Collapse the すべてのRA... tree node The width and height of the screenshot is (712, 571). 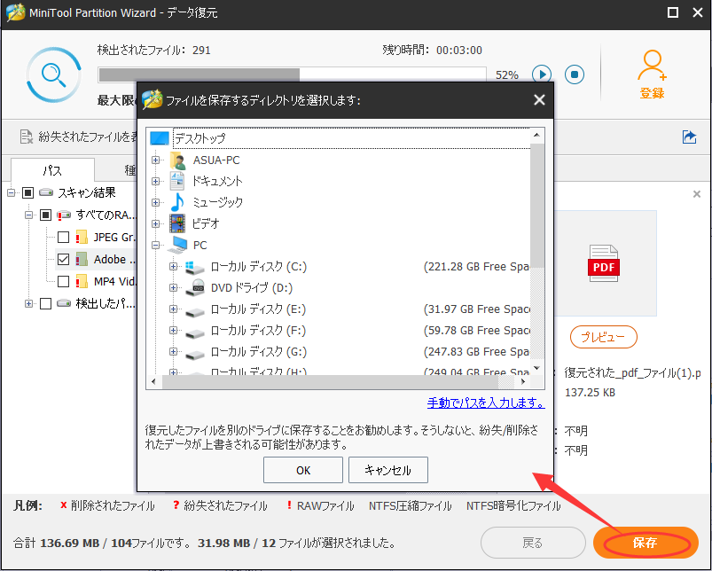click(29, 215)
